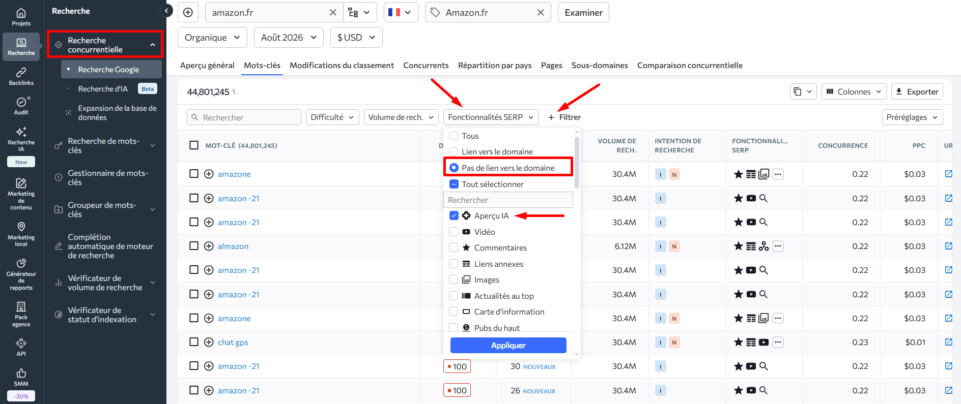Open the Difficulté filter dropdown
Viewport: 961px width, 404px height.
tap(333, 117)
